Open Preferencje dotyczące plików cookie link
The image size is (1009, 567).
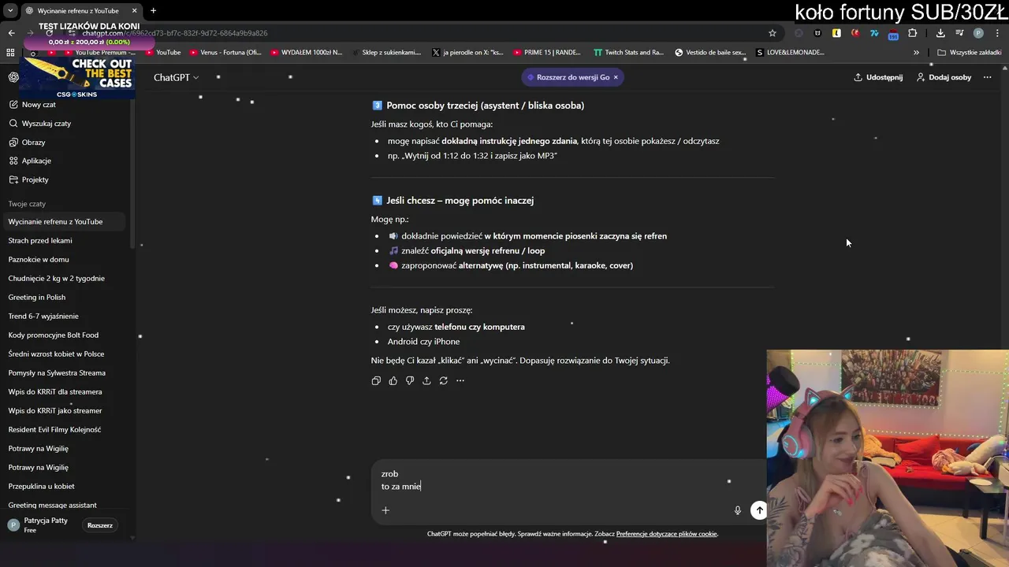[x=667, y=534]
